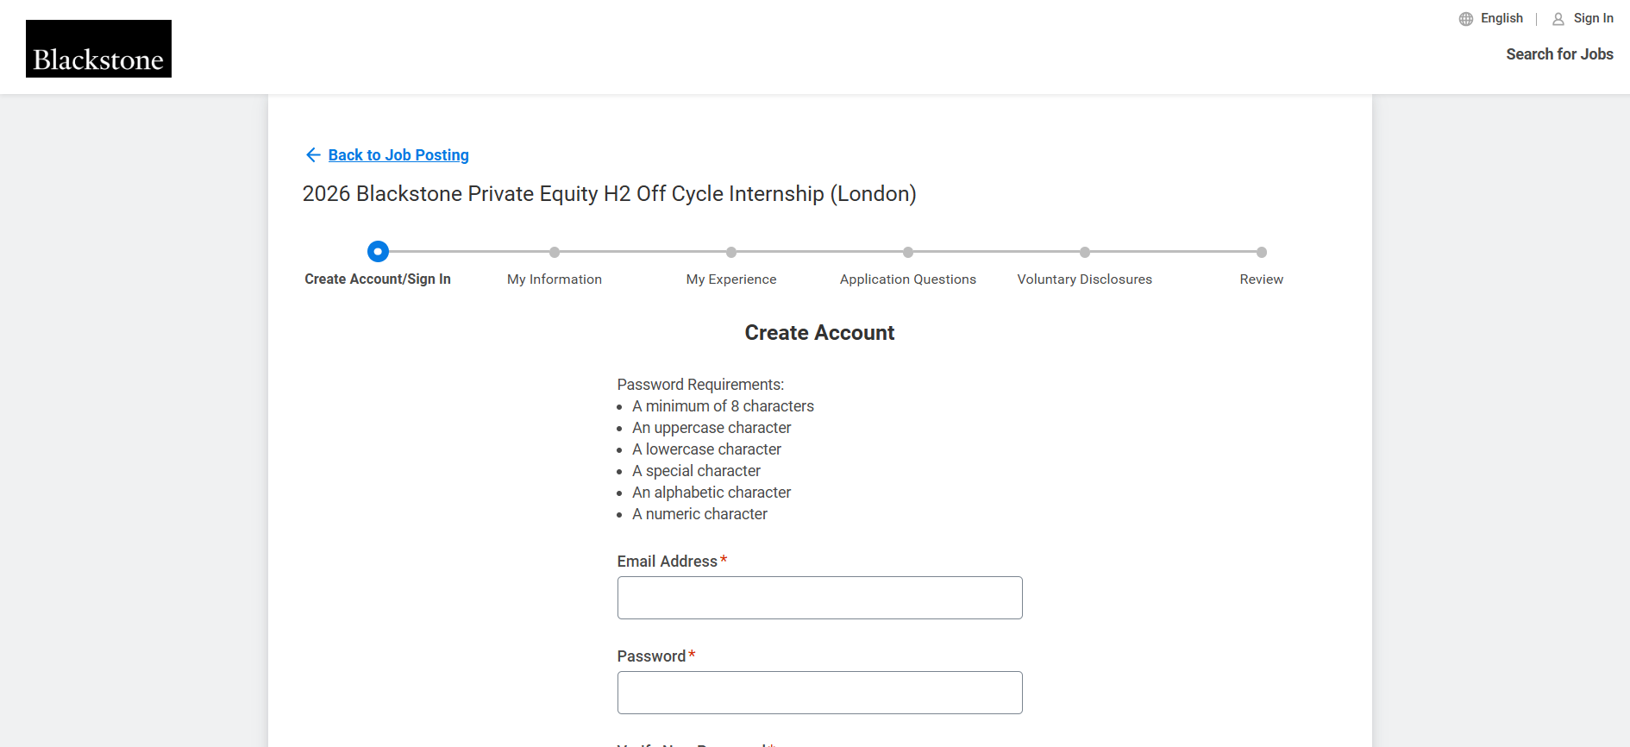Image resolution: width=1630 pixels, height=747 pixels.
Task: Select the Create Account/Sign In step marker
Action: (x=378, y=252)
